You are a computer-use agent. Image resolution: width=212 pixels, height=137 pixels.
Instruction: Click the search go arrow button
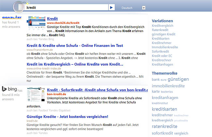[112, 8]
